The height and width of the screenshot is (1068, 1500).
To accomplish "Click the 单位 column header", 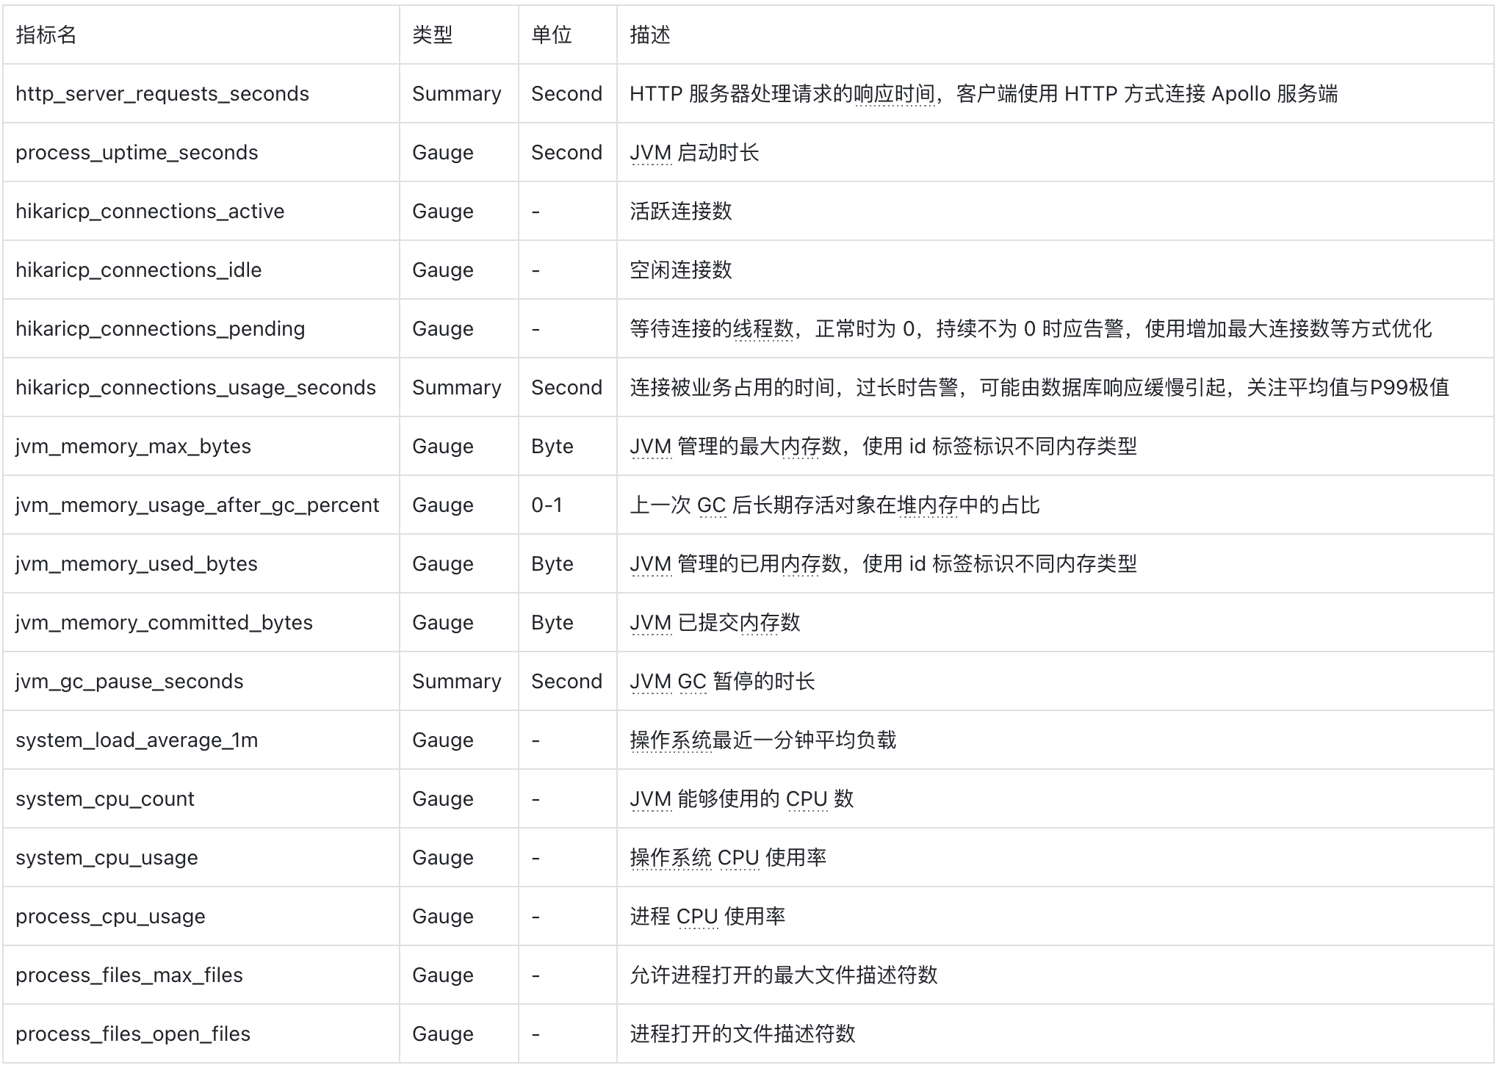I will pyautogui.click(x=551, y=35).
